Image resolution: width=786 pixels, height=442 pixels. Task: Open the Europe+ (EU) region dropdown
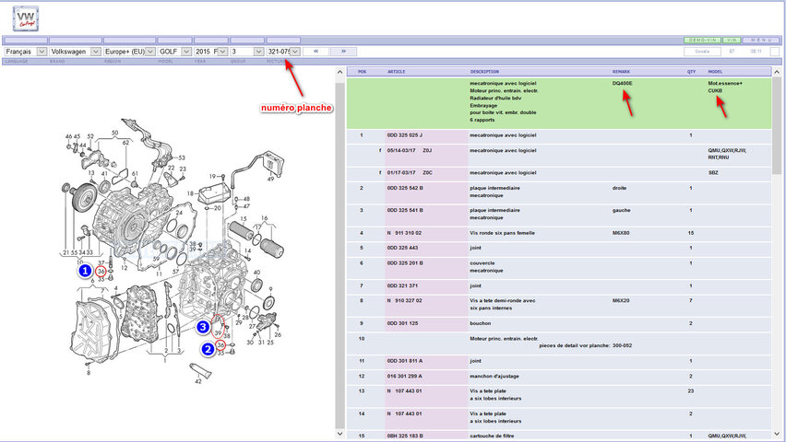tap(129, 52)
